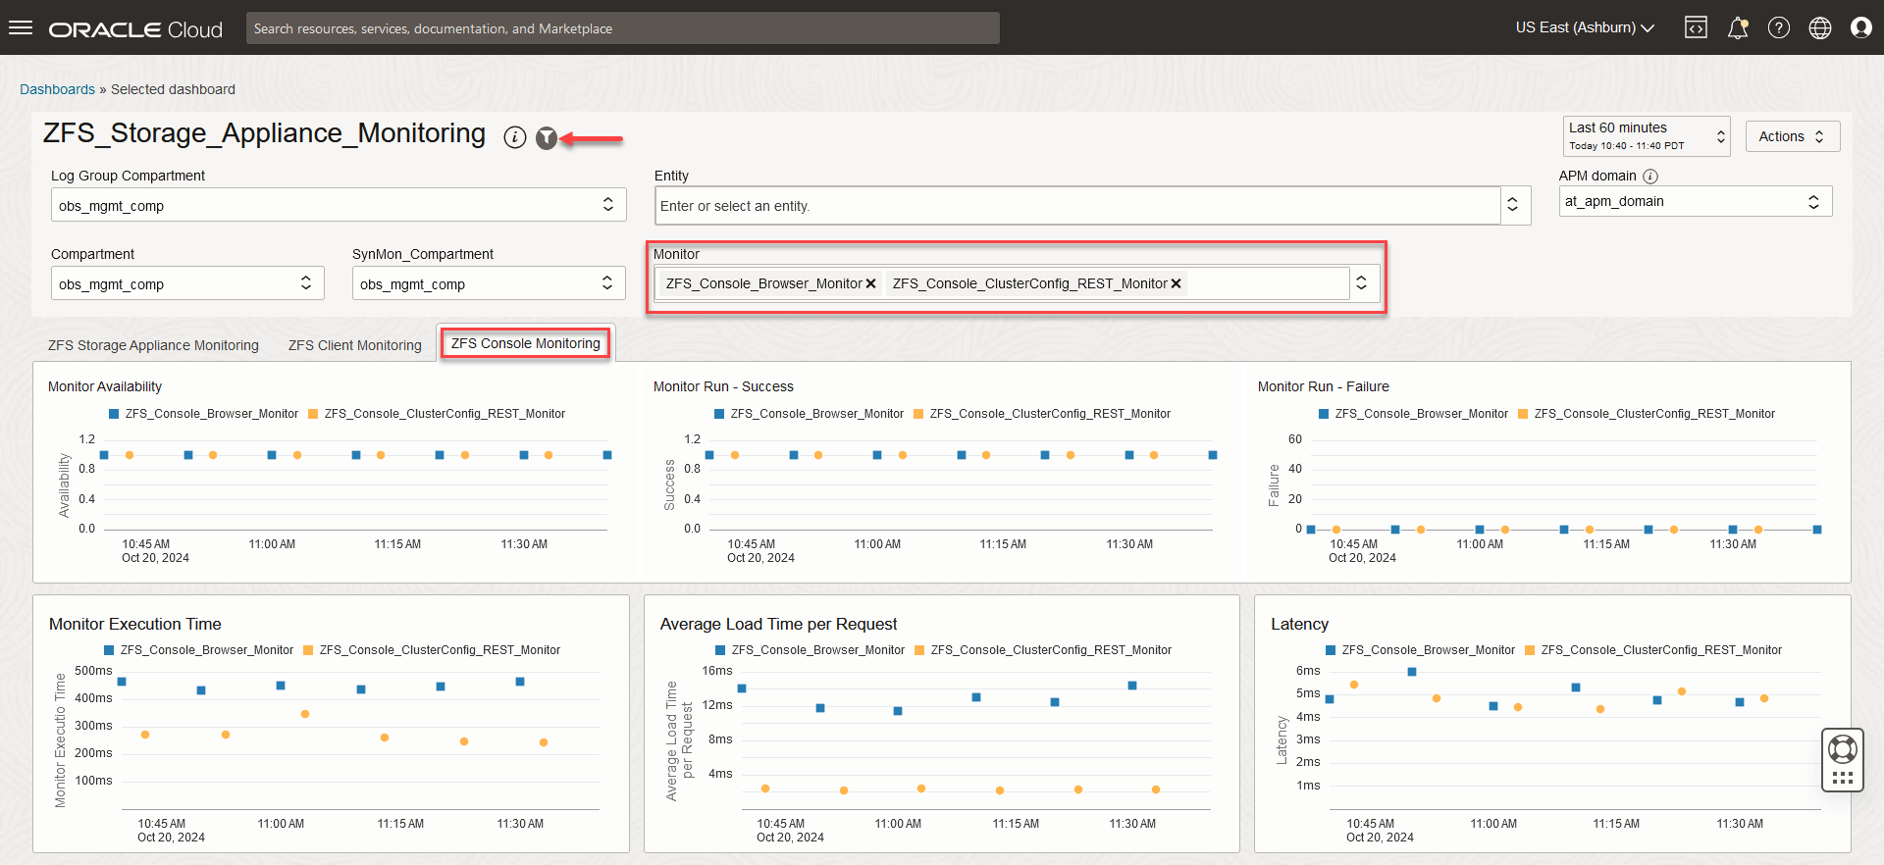The height and width of the screenshot is (865, 1884).
Task: Expand the Monitor multi-select dropdown arrows
Action: coord(1362,283)
